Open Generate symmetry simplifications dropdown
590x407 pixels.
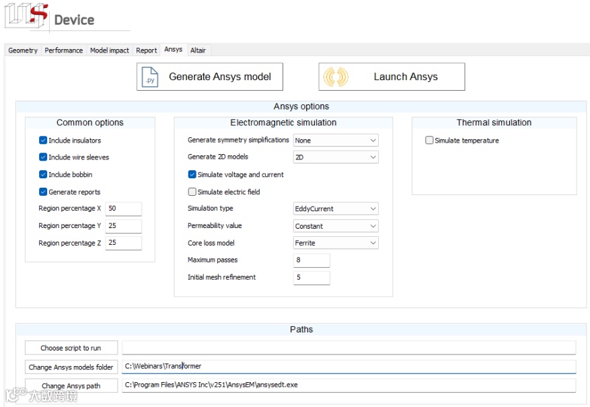coord(336,141)
